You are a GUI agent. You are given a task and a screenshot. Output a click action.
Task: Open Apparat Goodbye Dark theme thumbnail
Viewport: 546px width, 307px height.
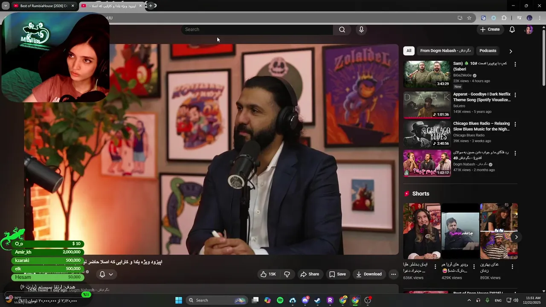tap(427, 105)
